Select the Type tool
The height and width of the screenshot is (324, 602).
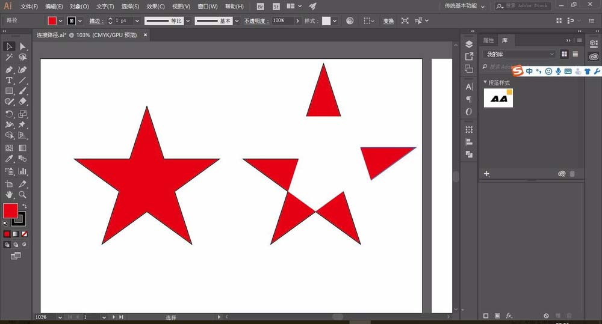(9, 80)
